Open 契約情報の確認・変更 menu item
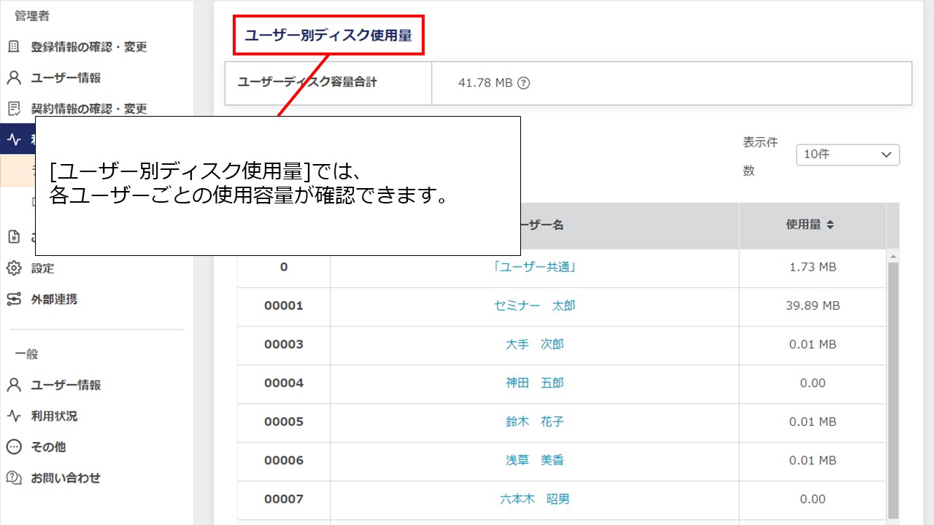The width and height of the screenshot is (934, 525). pos(89,109)
